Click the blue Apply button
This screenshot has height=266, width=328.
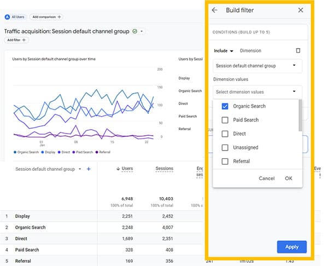pyautogui.click(x=292, y=247)
